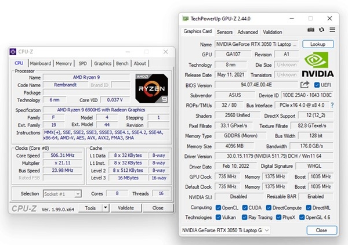Switch to the Sensors tab in GPU-Z
The width and height of the screenshot is (348, 245).
coord(224,32)
